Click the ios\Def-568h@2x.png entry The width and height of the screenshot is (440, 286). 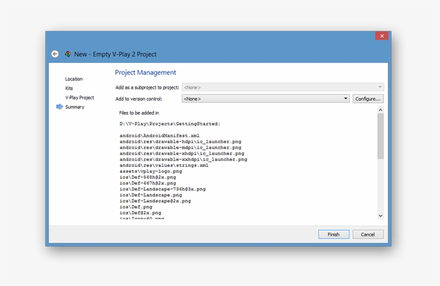(x=148, y=177)
